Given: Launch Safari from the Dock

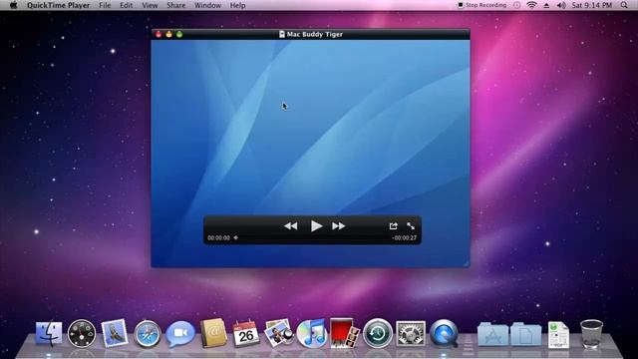Looking at the screenshot, I should pos(148,334).
